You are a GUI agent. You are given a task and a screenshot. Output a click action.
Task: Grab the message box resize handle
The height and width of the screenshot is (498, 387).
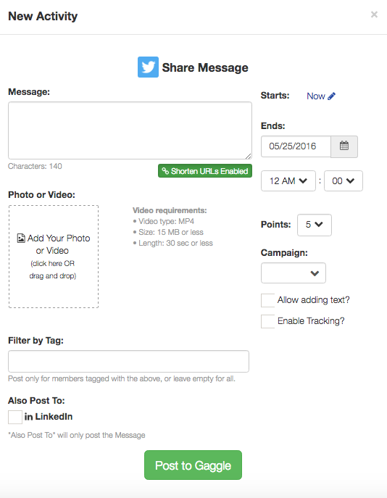(x=249, y=156)
